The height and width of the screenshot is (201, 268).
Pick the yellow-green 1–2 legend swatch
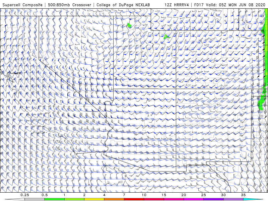pyautogui.click(x=74, y=199)
